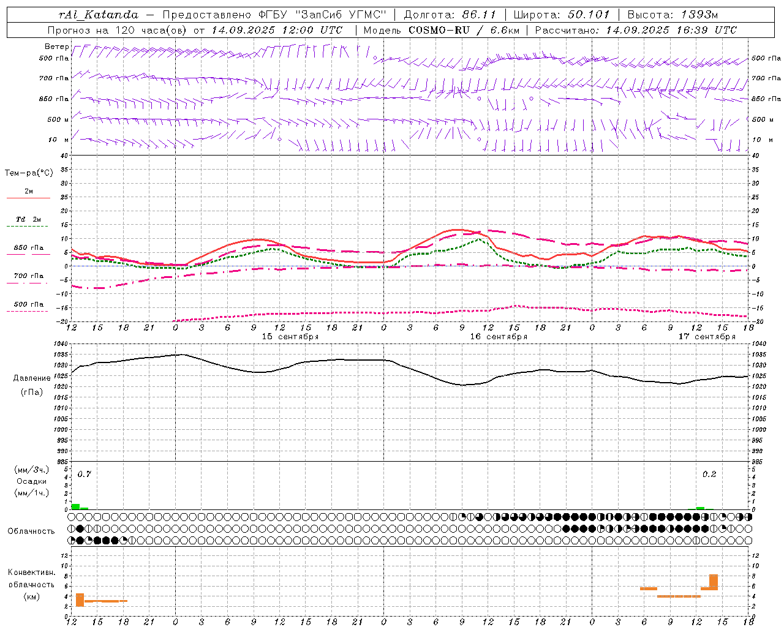Click the 500 гПа temperature legend entry
Screen dimensions: 784x627
coord(29,304)
